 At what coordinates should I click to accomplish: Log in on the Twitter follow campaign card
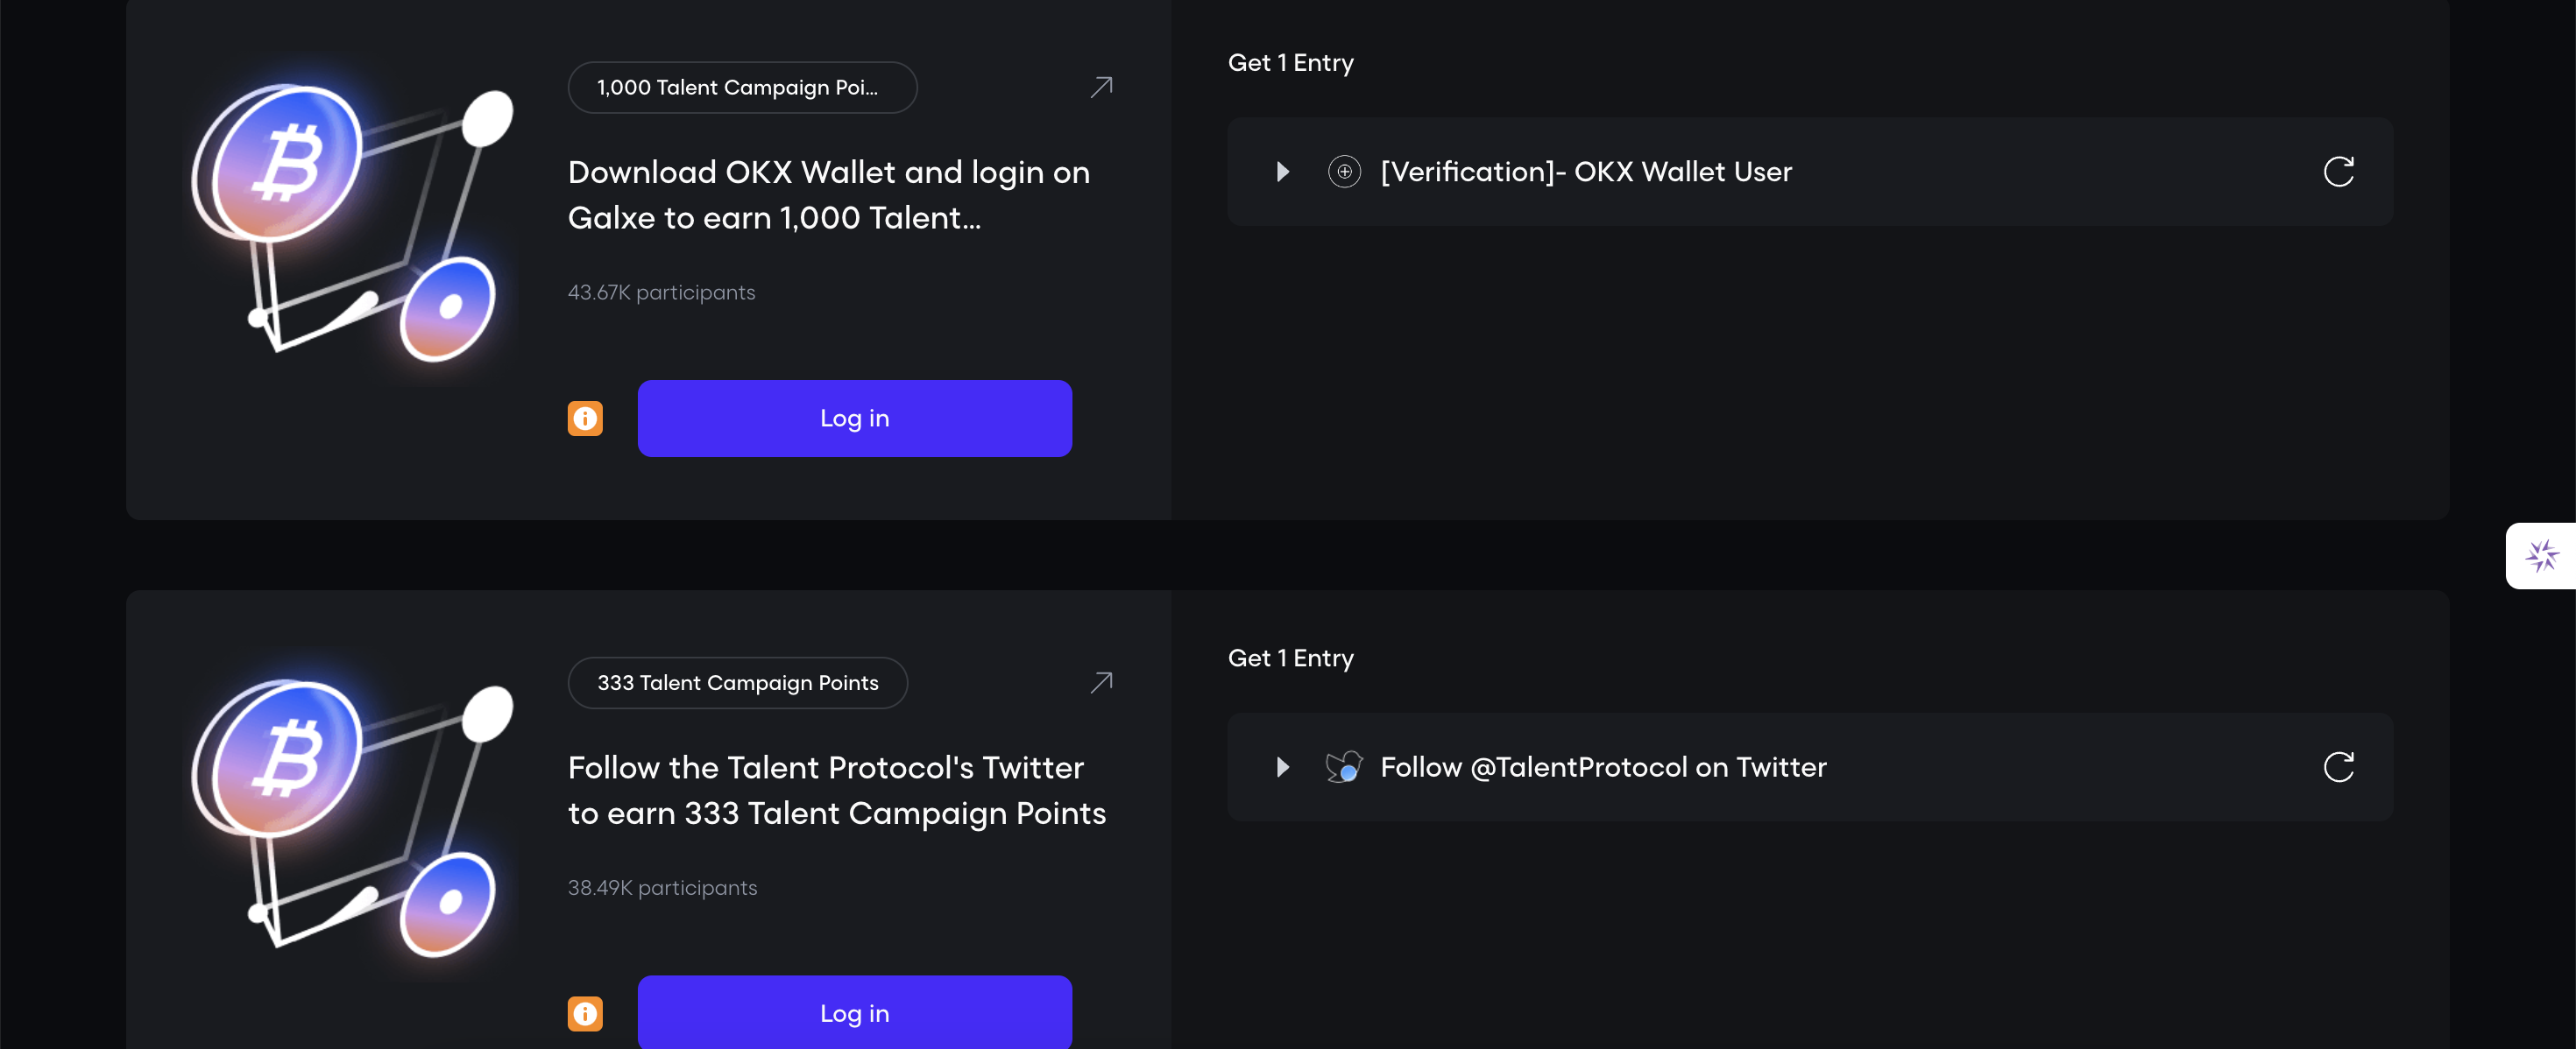coord(854,1013)
